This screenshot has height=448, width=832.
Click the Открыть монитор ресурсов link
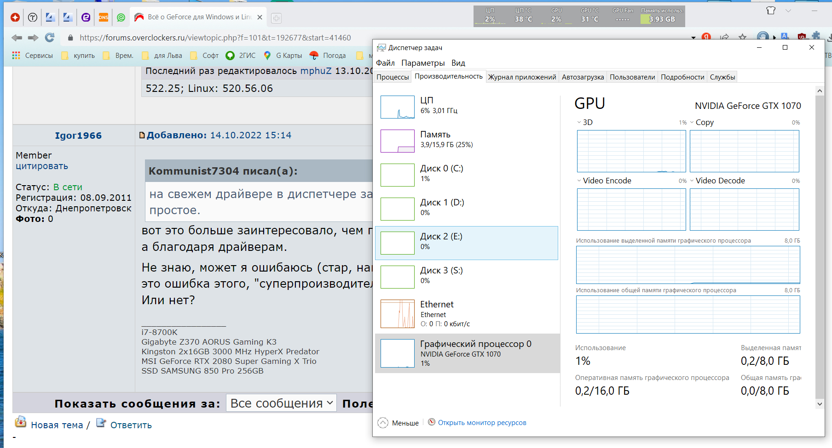pyautogui.click(x=482, y=423)
